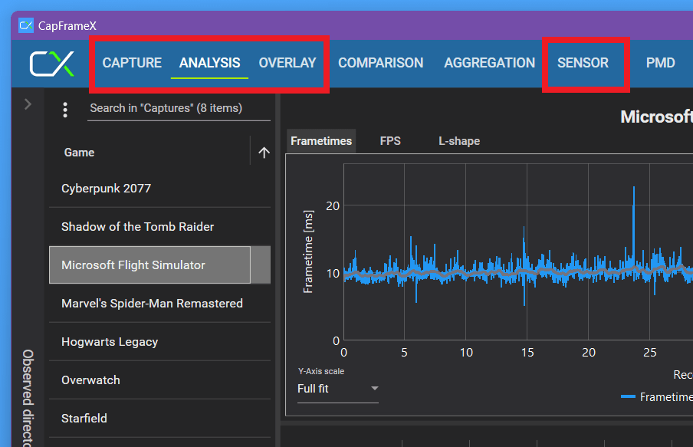Select the Hogwarts Legacy capture

click(159, 342)
